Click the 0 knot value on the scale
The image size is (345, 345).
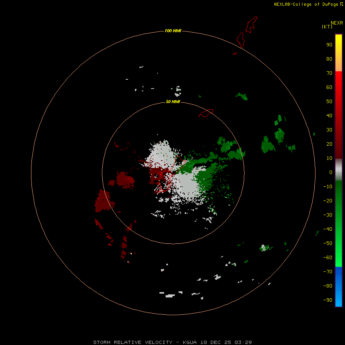pyautogui.click(x=331, y=172)
